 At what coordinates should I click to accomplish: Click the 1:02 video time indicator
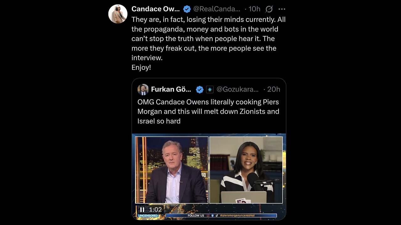pos(155,210)
